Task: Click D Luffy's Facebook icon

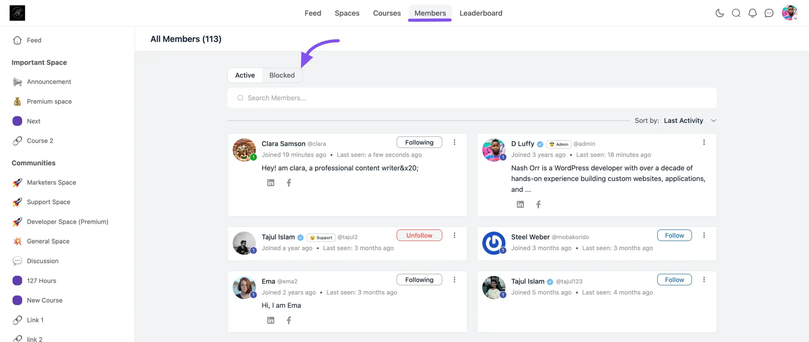Action: coord(538,205)
